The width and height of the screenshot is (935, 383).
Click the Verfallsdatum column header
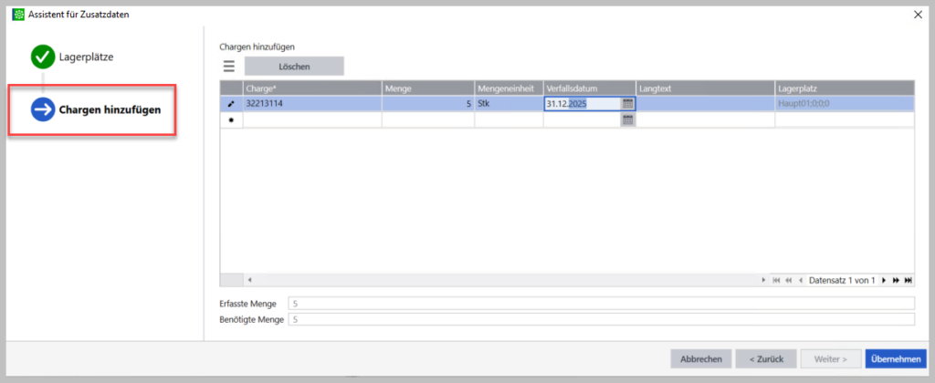tap(589, 88)
